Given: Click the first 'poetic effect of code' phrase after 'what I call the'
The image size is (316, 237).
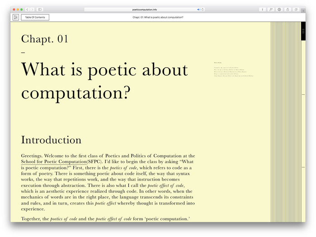Looking at the screenshot, I should (x=165, y=186).
